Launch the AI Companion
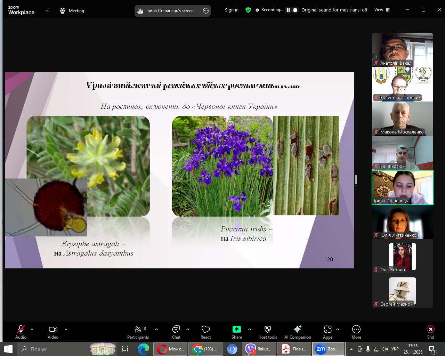The height and width of the screenshot is (356, 445). click(x=298, y=332)
